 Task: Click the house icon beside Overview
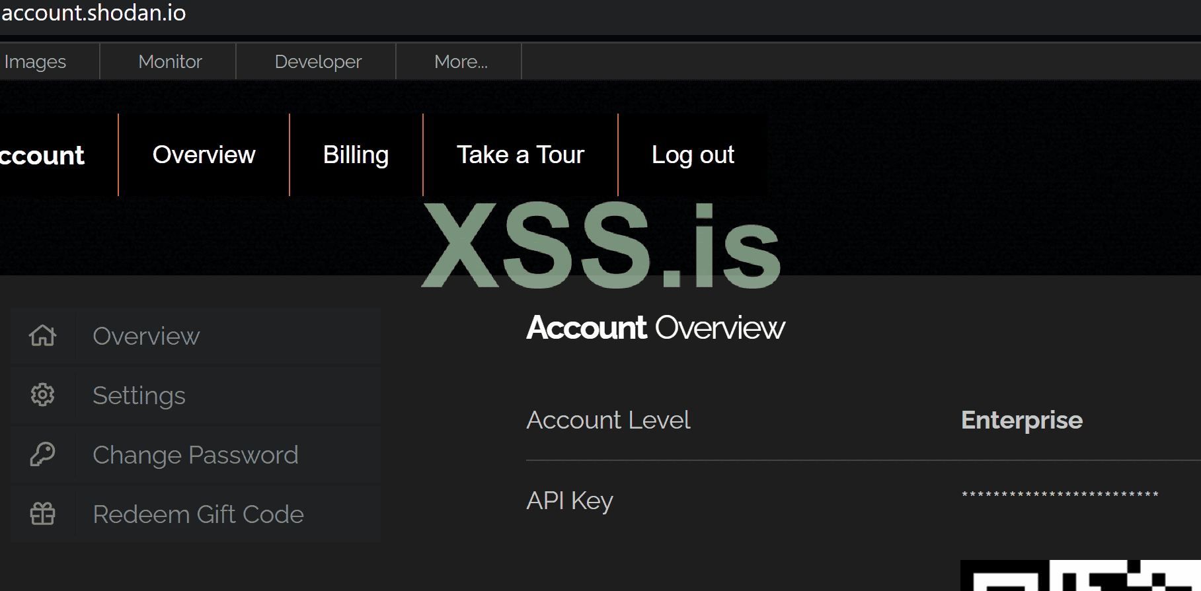(x=43, y=335)
